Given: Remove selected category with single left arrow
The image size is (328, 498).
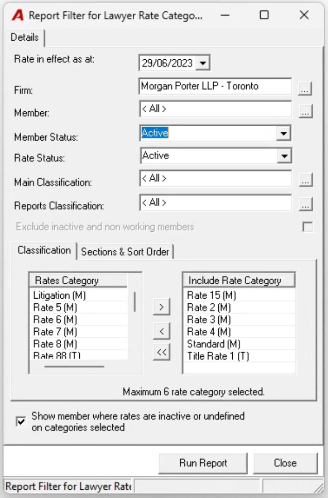Looking at the screenshot, I should [161, 331].
